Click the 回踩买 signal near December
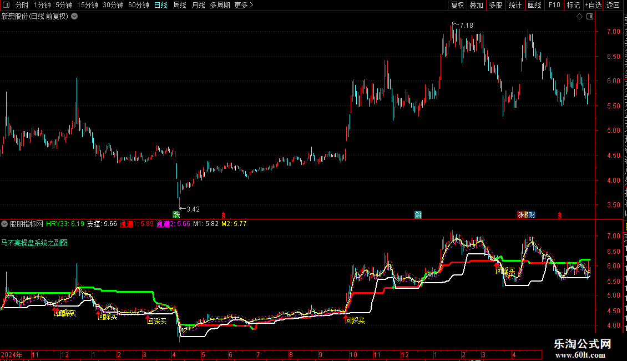This screenshot has width=627, height=361. 66,313
